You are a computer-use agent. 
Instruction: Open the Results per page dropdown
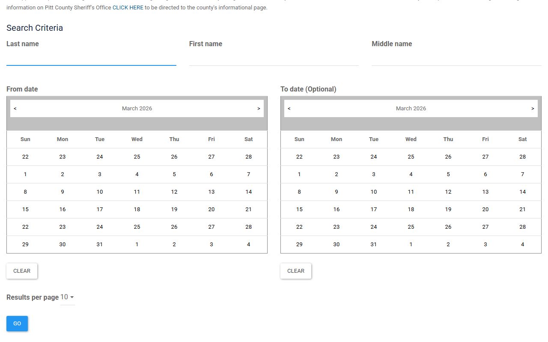pos(67,297)
